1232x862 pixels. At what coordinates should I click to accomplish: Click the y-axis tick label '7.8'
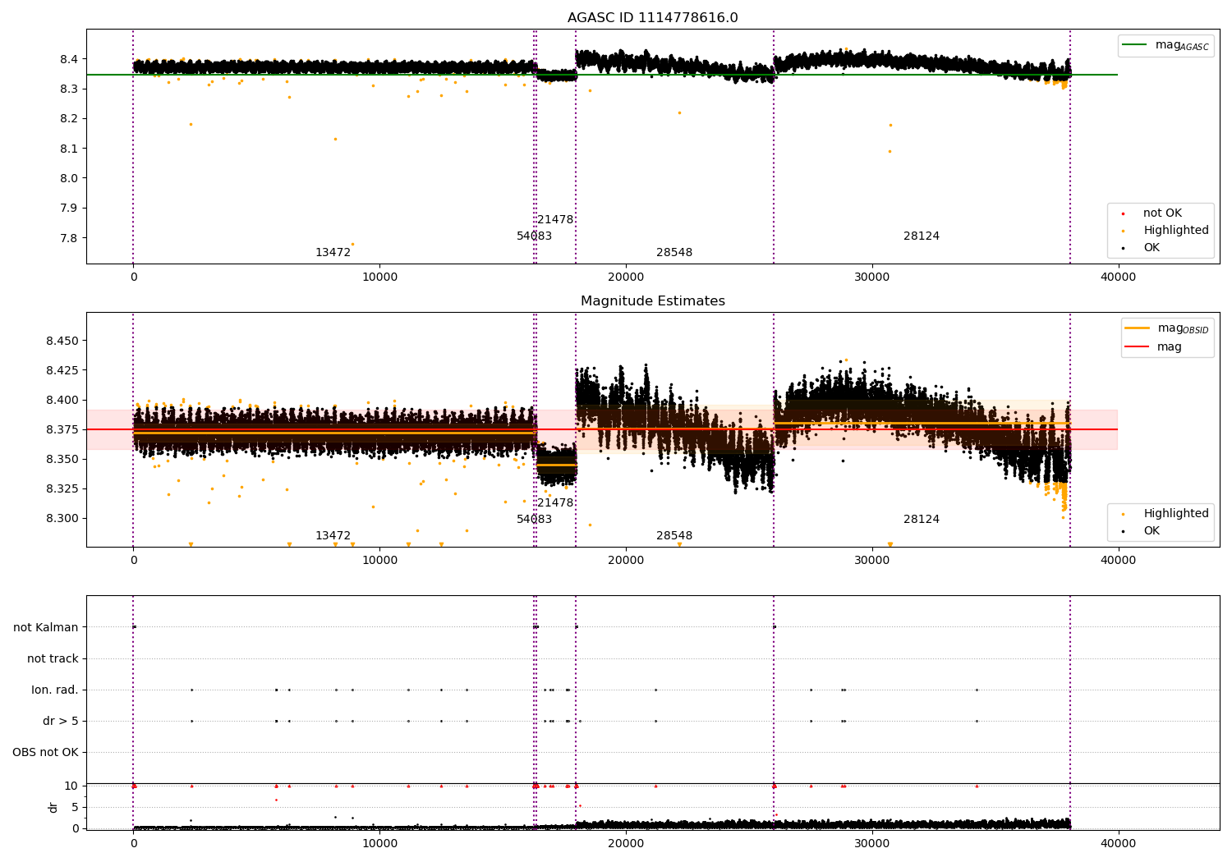click(x=69, y=238)
